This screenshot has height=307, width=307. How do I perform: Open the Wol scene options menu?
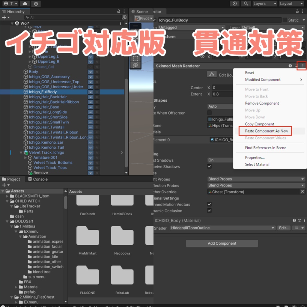pos(120,23)
